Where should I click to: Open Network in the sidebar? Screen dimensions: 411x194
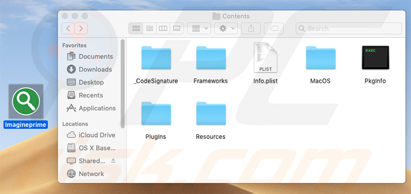click(85, 174)
